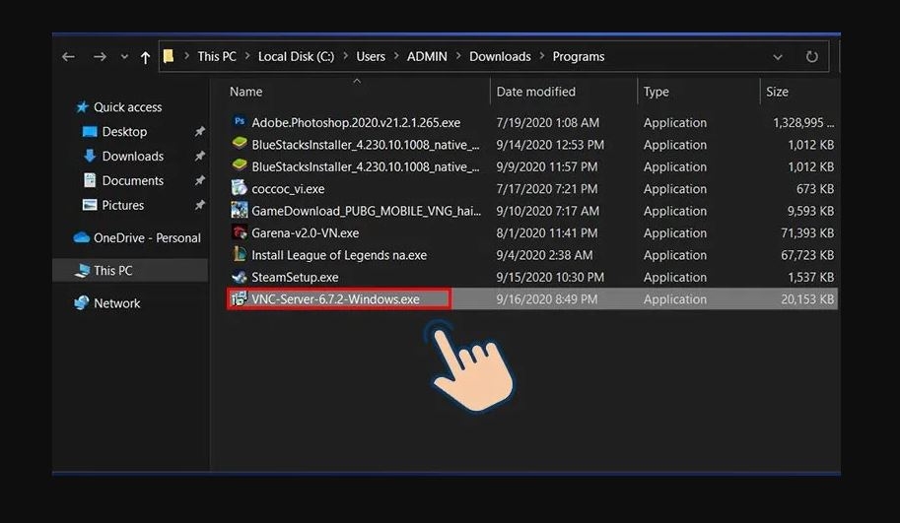Navigate to Downloads in breadcrumb
This screenshot has height=523, width=900.
point(500,56)
